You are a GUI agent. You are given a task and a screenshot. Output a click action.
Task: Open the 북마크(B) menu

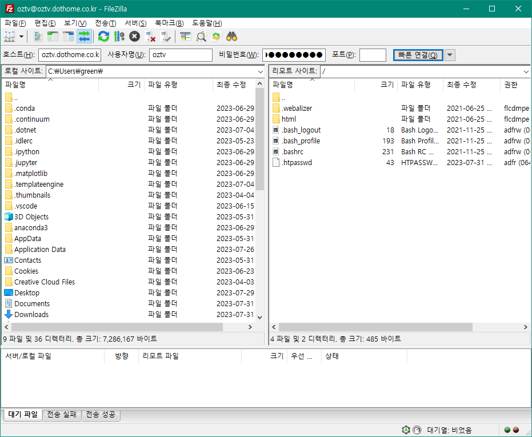point(169,23)
